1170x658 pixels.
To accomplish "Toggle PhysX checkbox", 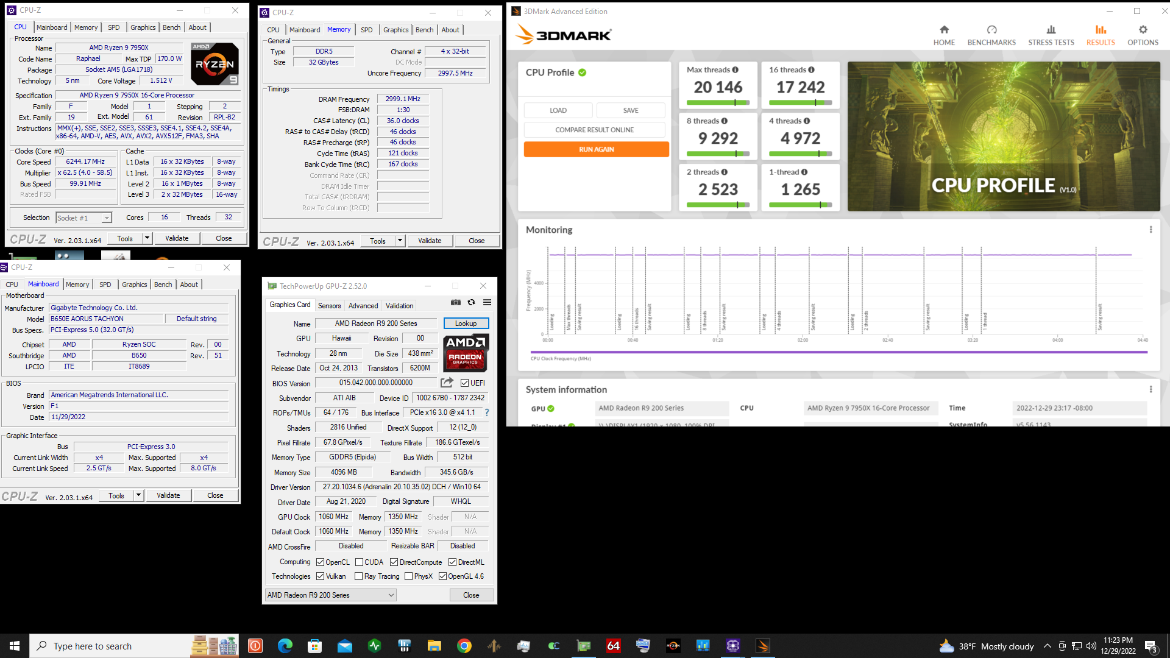I will click(x=409, y=576).
